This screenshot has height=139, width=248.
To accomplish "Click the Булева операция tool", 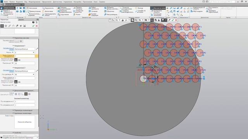I will [x=93, y=15].
